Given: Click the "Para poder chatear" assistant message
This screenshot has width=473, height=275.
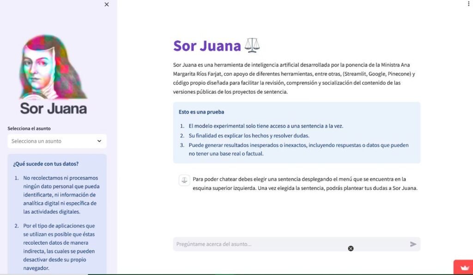Looking at the screenshot, I should click(305, 183).
